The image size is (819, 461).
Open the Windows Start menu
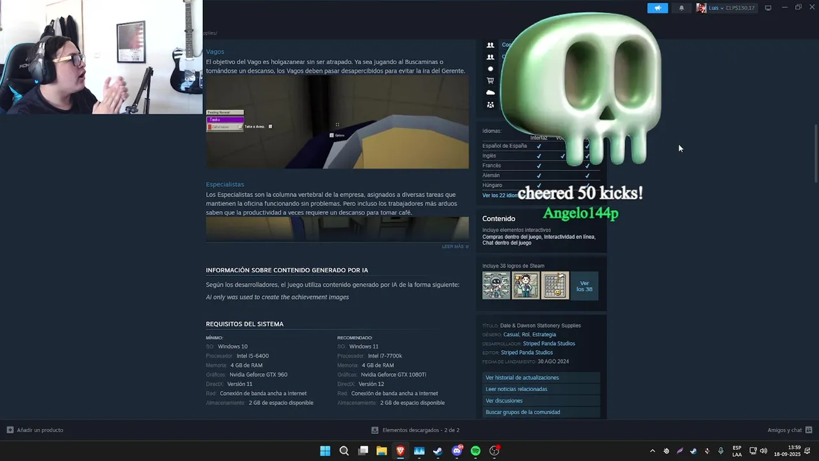pyautogui.click(x=325, y=451)
